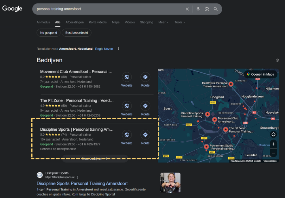Viewport: 285px width, 198px height.
Task: Click the Regio kiezen link
Action: pos(104,49)
